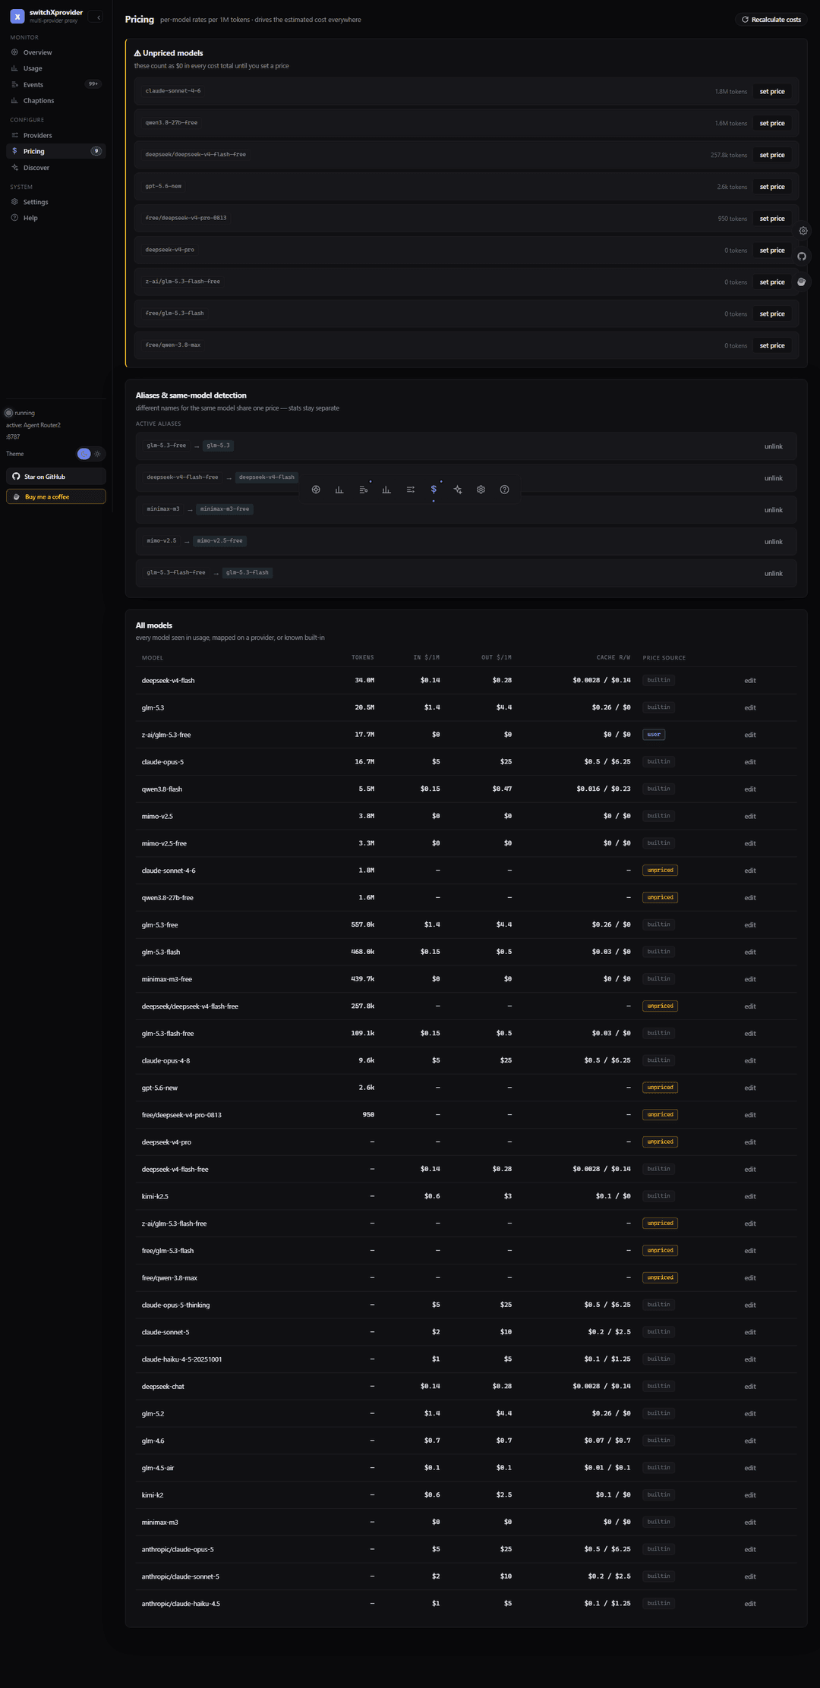Screen dimensions: 820x1688
Task: Click the GitHub icon at right page edge
Action: coord(802,257)
